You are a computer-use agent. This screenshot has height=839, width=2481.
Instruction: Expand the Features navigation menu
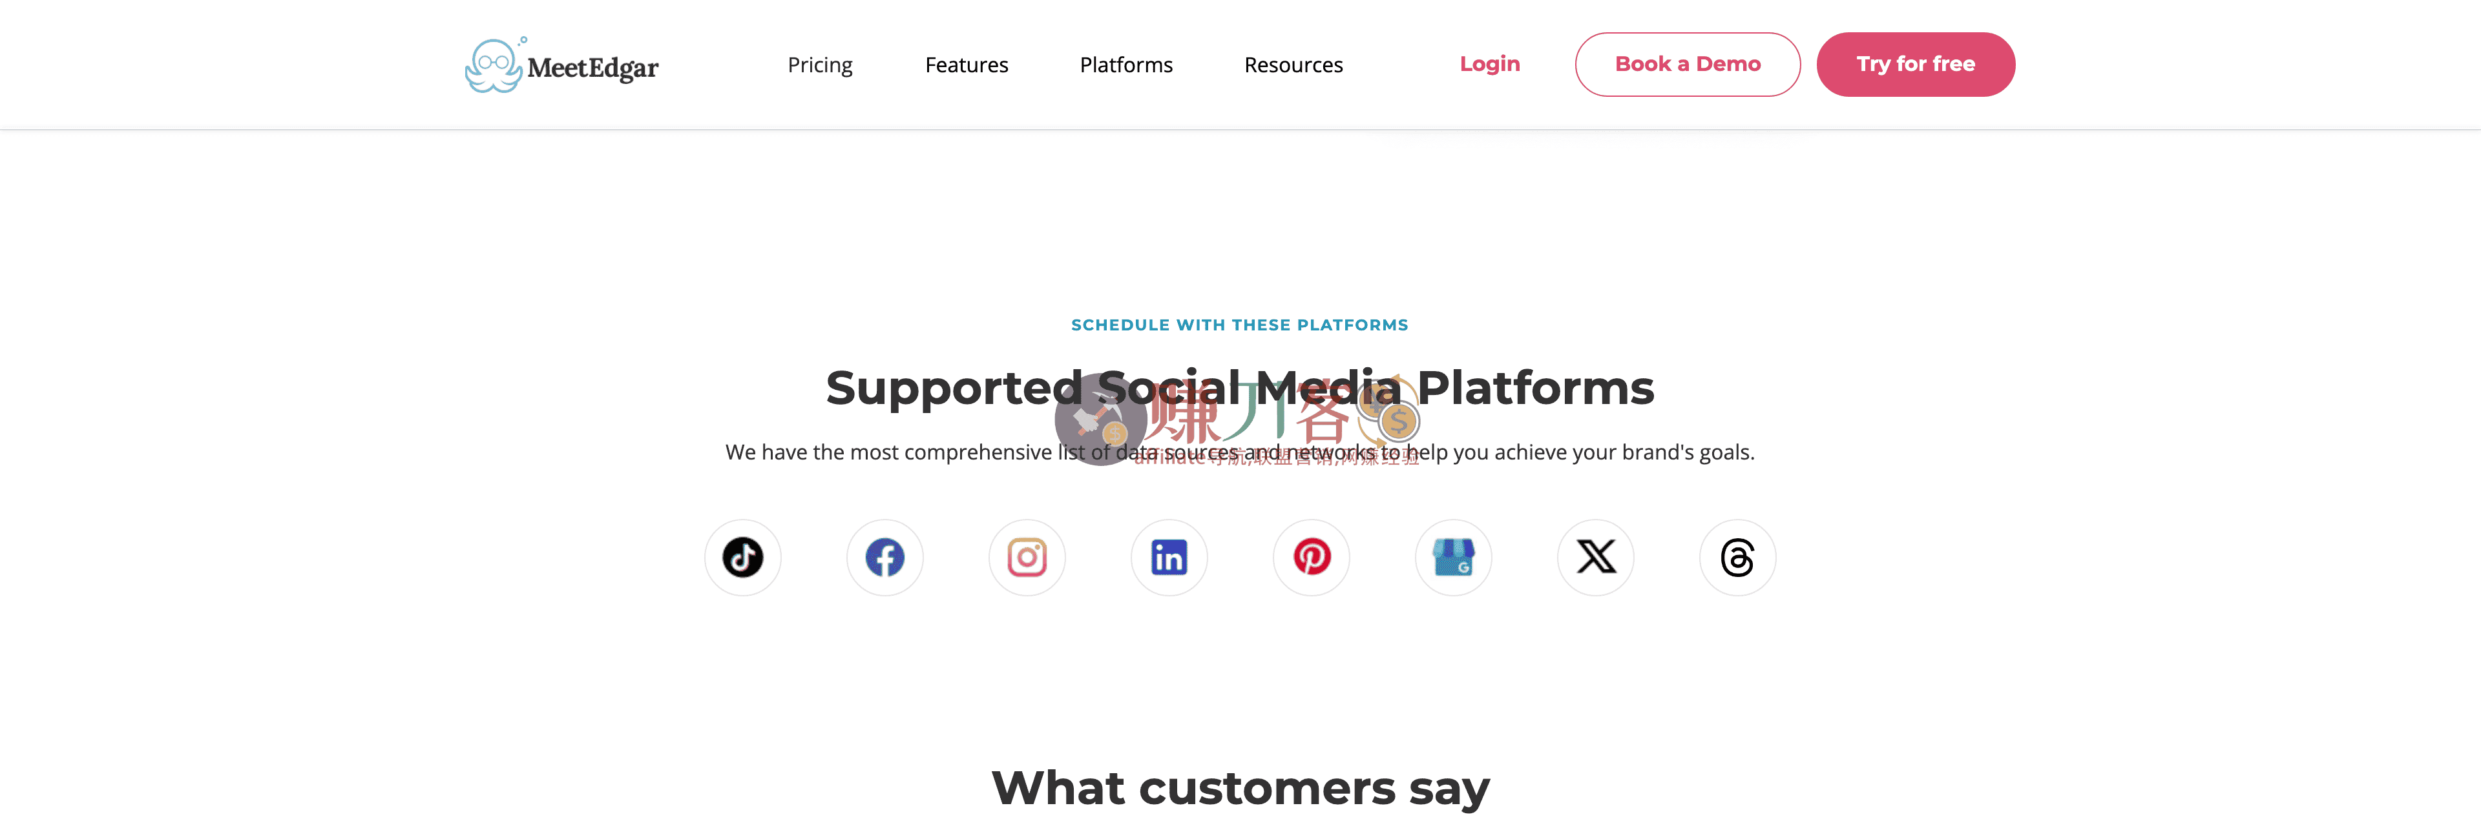(x=966, y=65)
